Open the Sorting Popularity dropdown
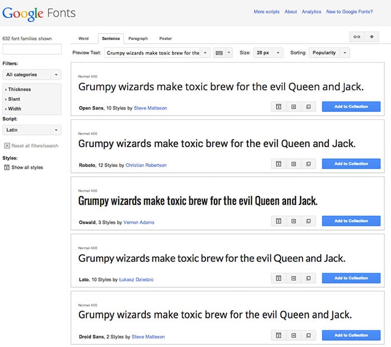 329,53
